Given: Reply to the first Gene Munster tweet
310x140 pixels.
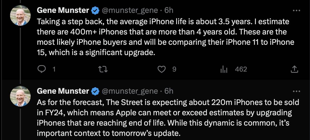Looking at the screenshot, I should [x=41, y=69].
